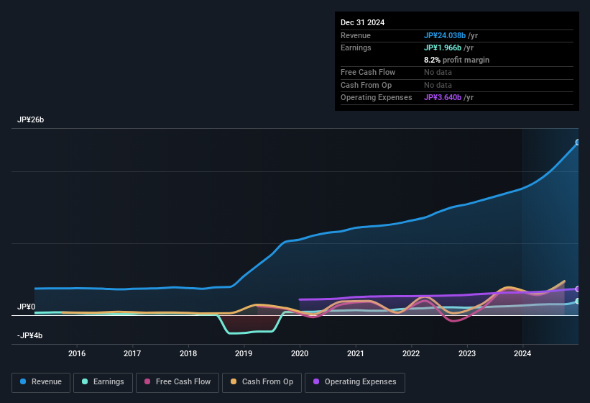Click the Cash From Op No data value

tap(438, 85)
